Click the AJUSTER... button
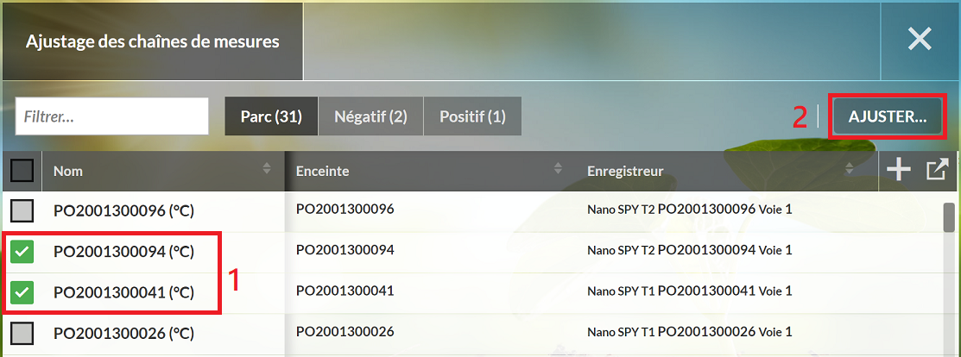The image size is (961, 357). click(888, 116)
